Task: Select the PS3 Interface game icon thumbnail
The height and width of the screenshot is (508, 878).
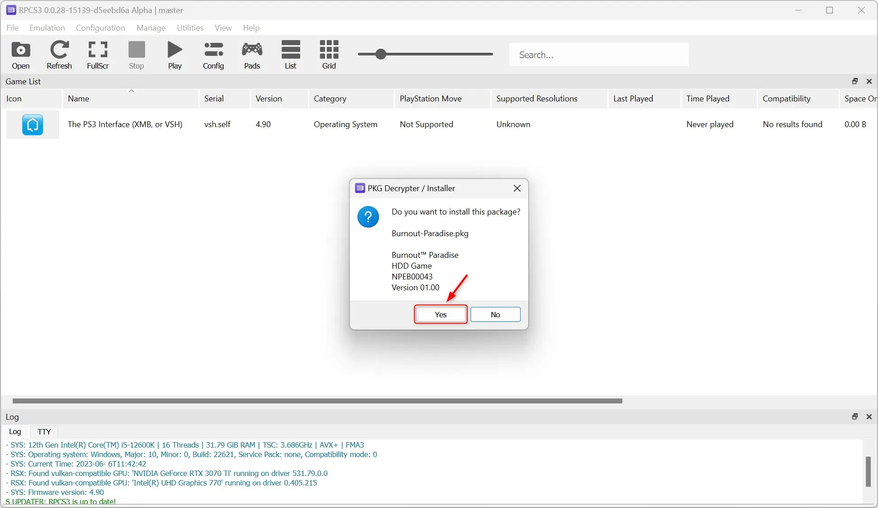Action: 32,125
